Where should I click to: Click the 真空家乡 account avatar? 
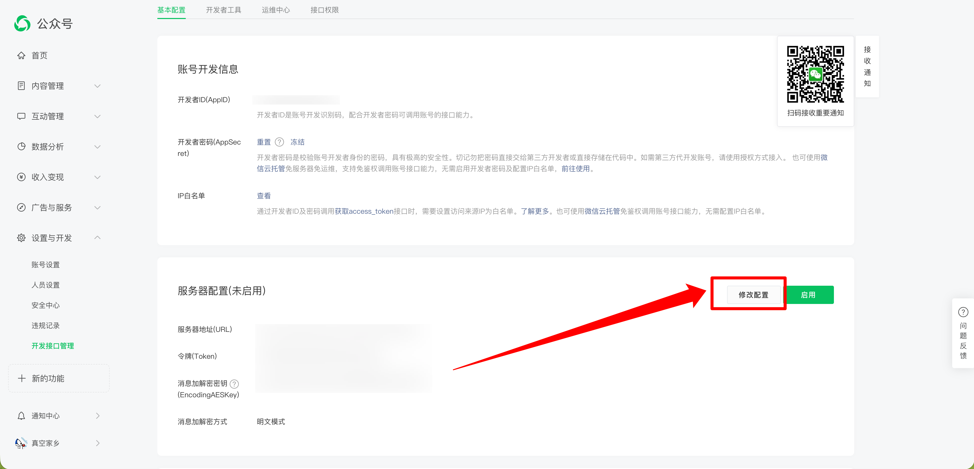pos(21,443)
